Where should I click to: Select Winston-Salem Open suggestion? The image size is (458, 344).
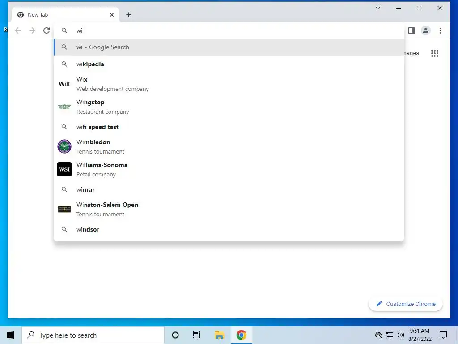pos(229,210)
